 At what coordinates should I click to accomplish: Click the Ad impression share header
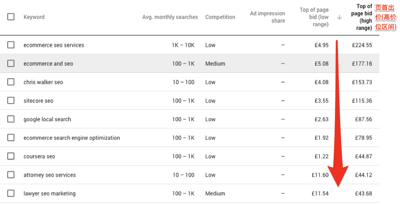click(x=267, y=17)
